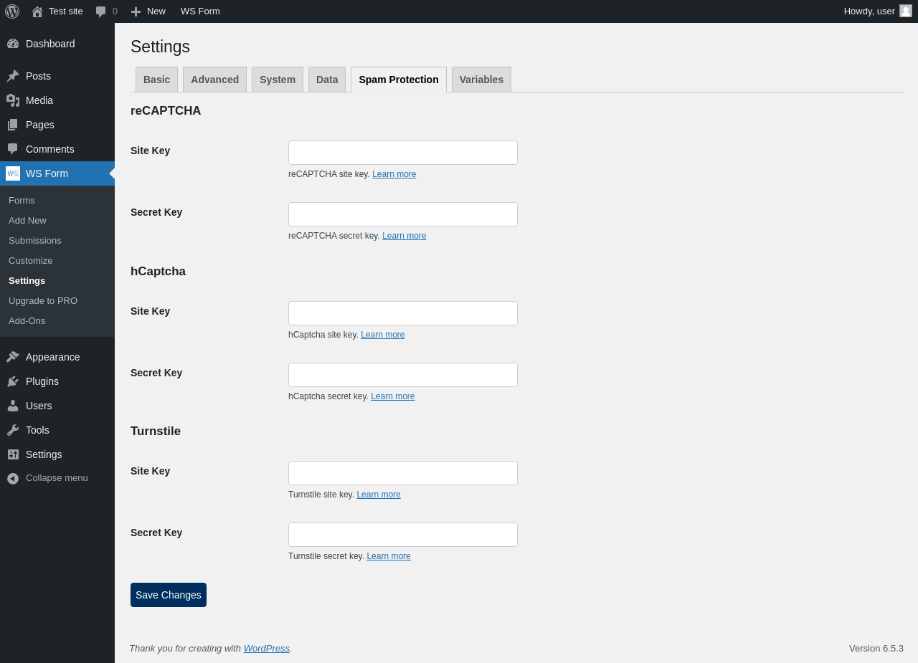The image size is (918, 663).
Task: Focus the reCAPTCHA Site Key field
Action: click(402, 153)
